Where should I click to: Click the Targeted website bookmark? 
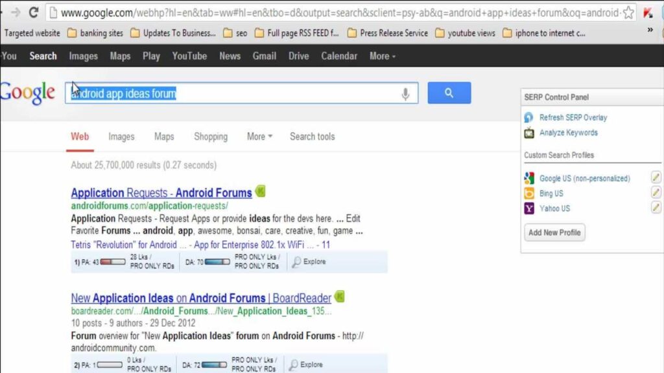tap(32, 33)
